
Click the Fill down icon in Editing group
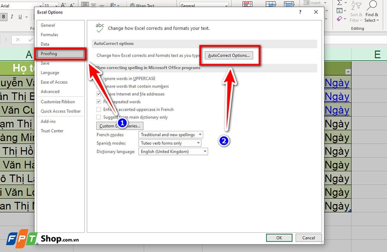pyautogui.click(x=340, y=11)
